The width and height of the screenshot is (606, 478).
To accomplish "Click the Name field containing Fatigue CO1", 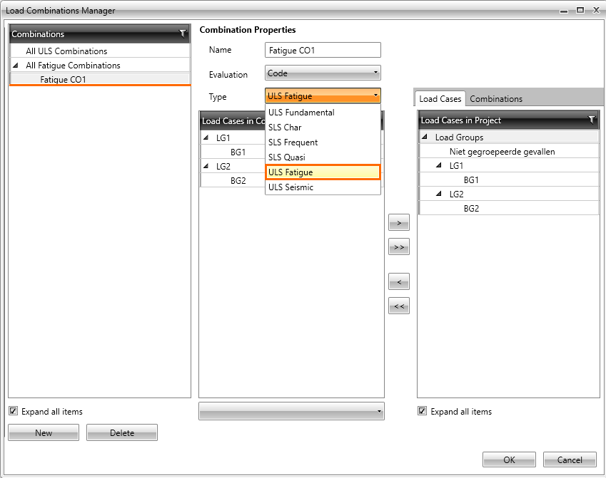I will tap(323, 51).
